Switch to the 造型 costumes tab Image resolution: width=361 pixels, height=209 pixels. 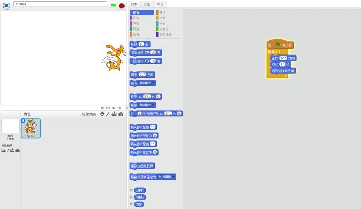click(x=147, y=4)
